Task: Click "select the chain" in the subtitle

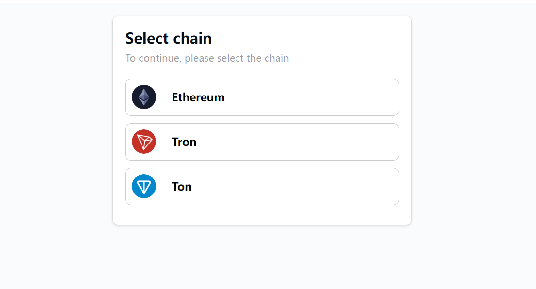Action: 252,58
